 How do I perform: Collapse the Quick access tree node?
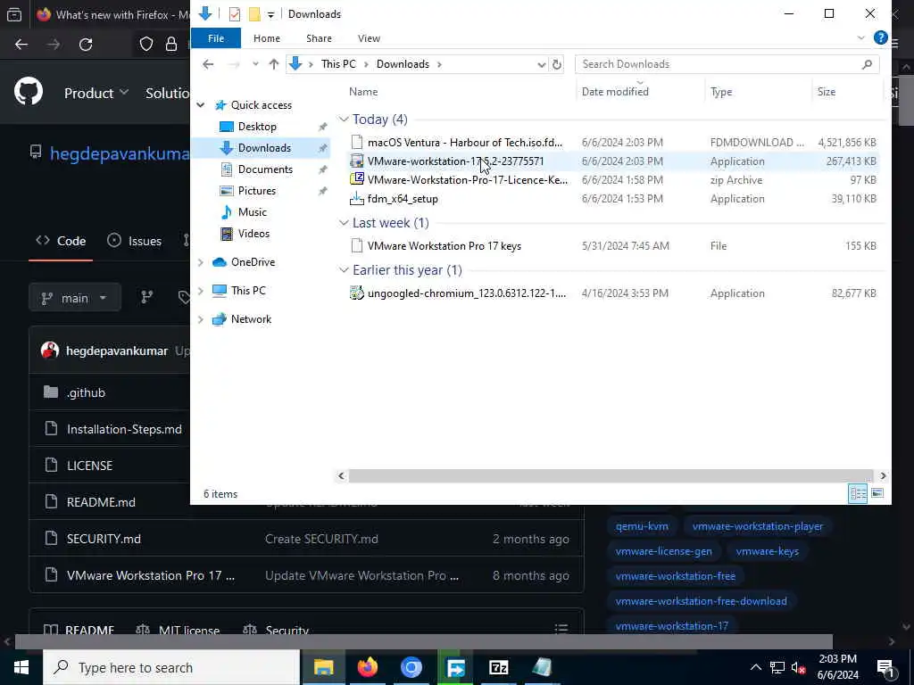(x=201, y=105)
